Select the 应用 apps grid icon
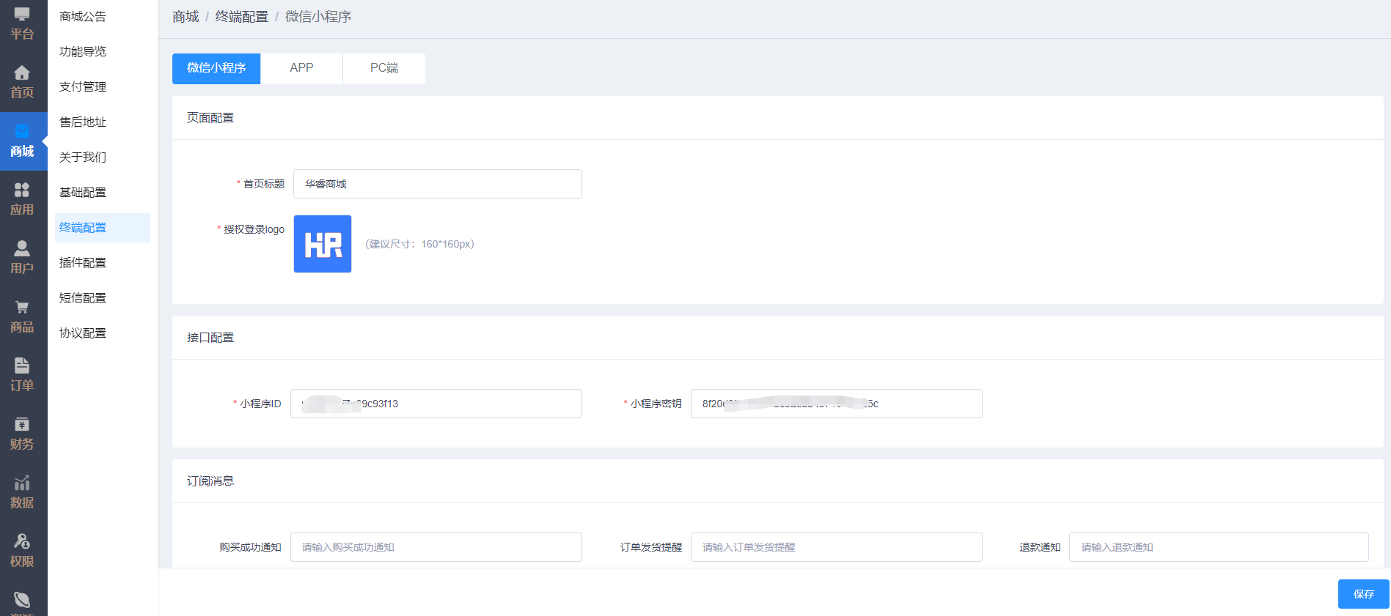 [22, 190]
